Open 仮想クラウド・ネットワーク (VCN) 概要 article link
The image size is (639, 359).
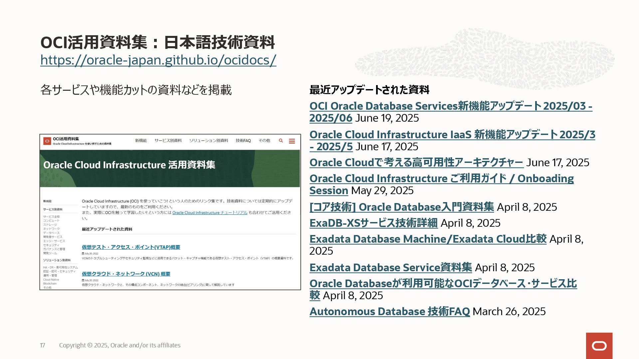126,274
